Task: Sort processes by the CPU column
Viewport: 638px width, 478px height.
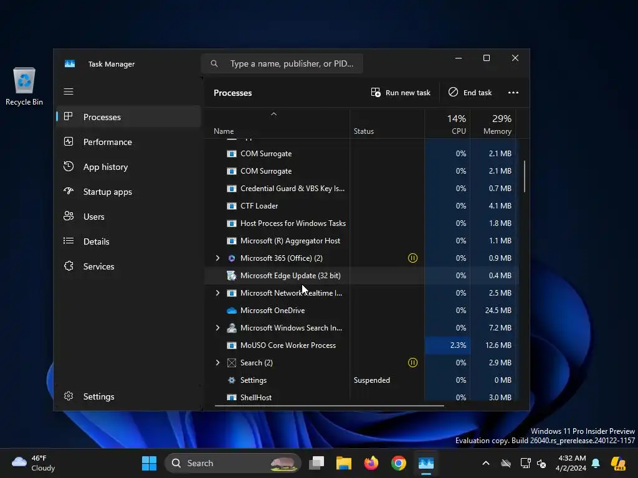Action: pyautogui.click(x=447, y=124)
